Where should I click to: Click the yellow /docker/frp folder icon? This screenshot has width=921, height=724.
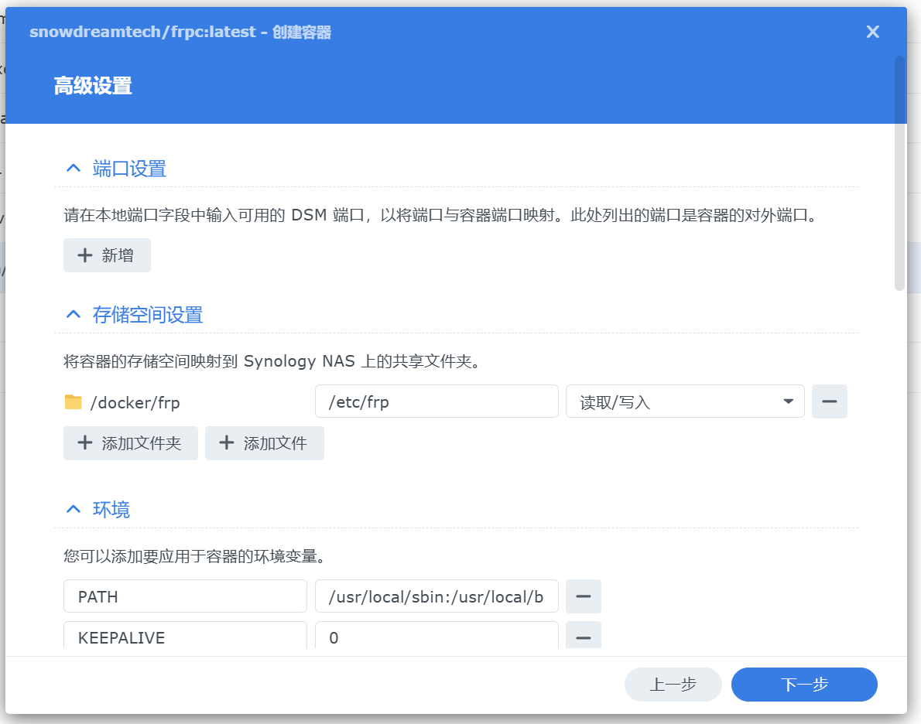tap(74, 402)
